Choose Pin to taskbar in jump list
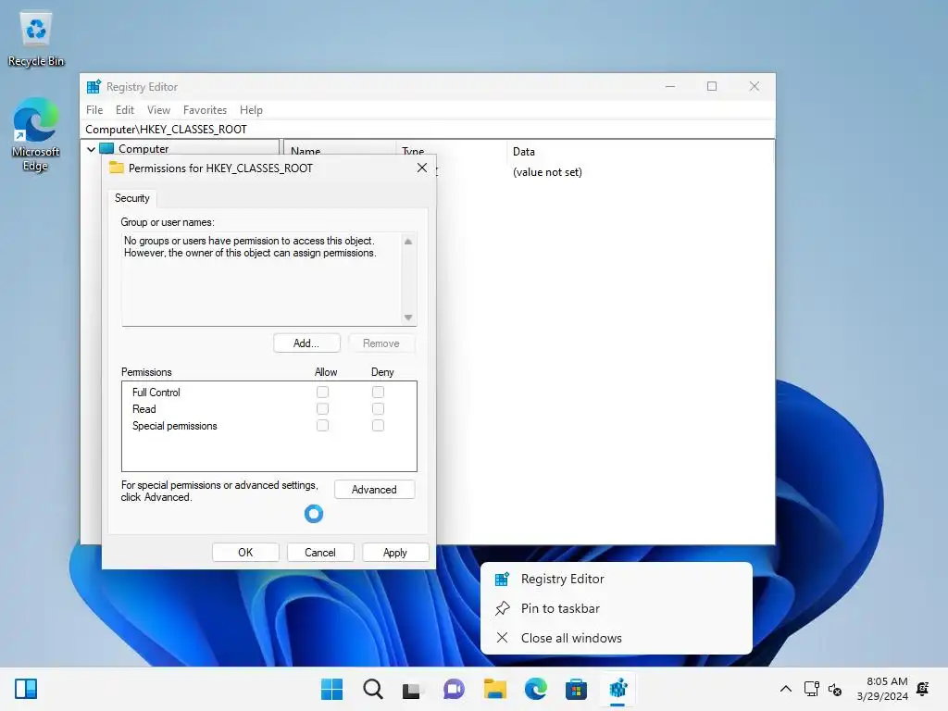This screenshot has width=948, height=711. point(616,608)
